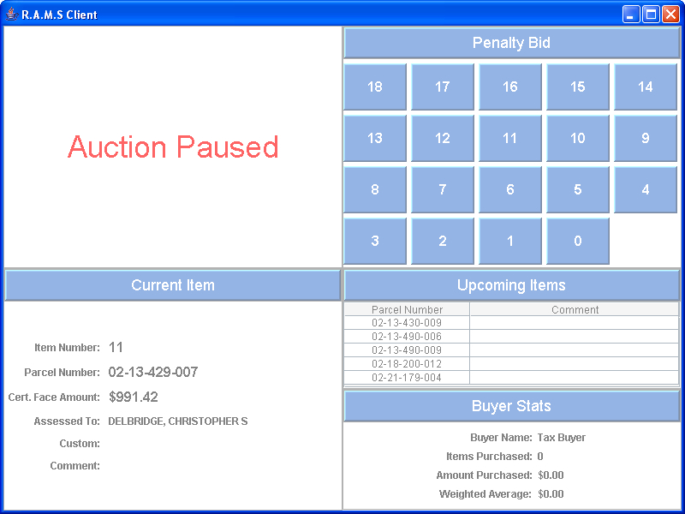Place a penalty bid of 7
The height and width of the screenshot is (514, 685).
(x=443, y=189)
